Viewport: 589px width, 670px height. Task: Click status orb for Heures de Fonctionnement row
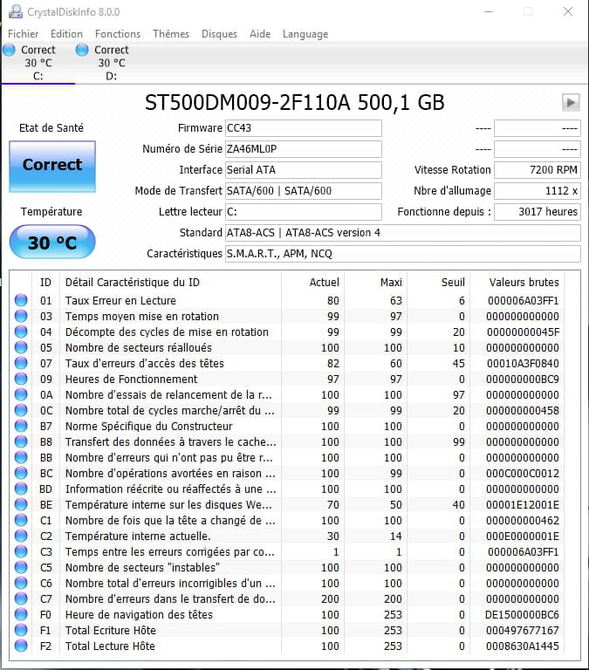[x=22, y=379]
